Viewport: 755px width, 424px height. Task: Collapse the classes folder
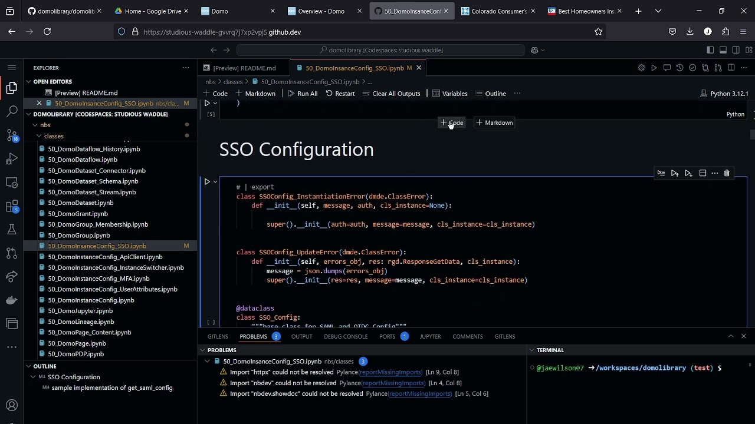click(40, 136)
